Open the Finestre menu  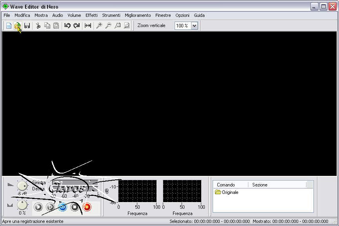tap(163, 15)
